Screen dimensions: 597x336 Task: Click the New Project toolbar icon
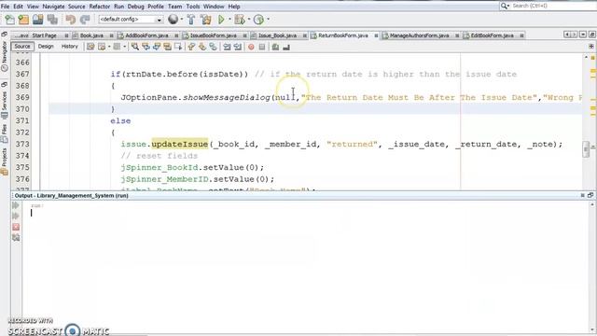tap(23, 20)
